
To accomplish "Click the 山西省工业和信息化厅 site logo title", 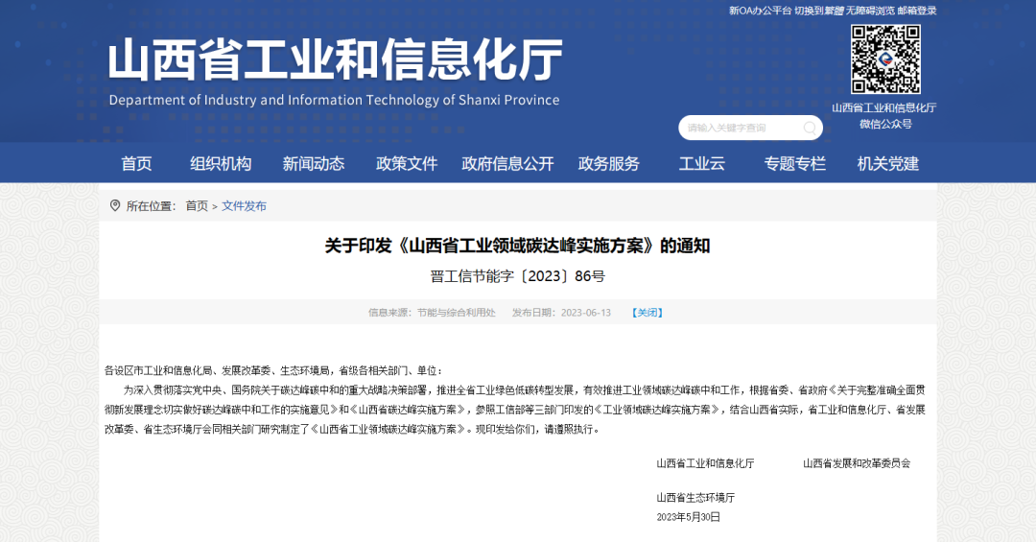I will coord(335,60).
